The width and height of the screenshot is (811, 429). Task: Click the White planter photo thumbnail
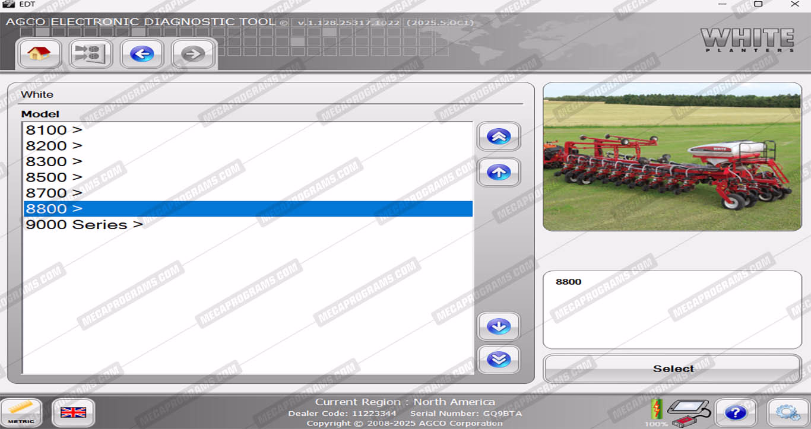pyautogui.click(x=672, y=157)
